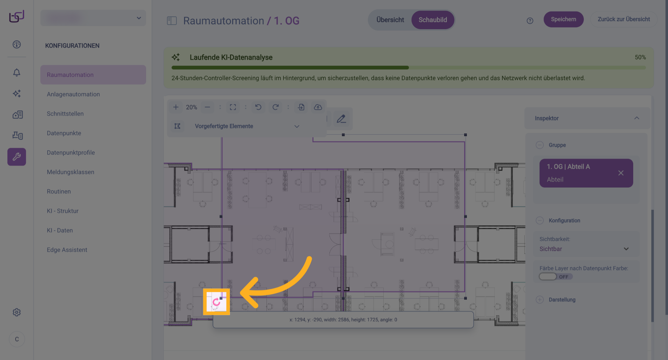Open Datenpunkte in configuration menu

pyautogui.click(x=64, y=133)
